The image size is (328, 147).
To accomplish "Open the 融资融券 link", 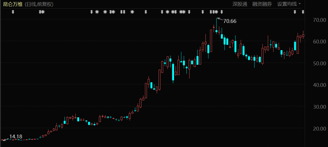I will coord(262,4).
